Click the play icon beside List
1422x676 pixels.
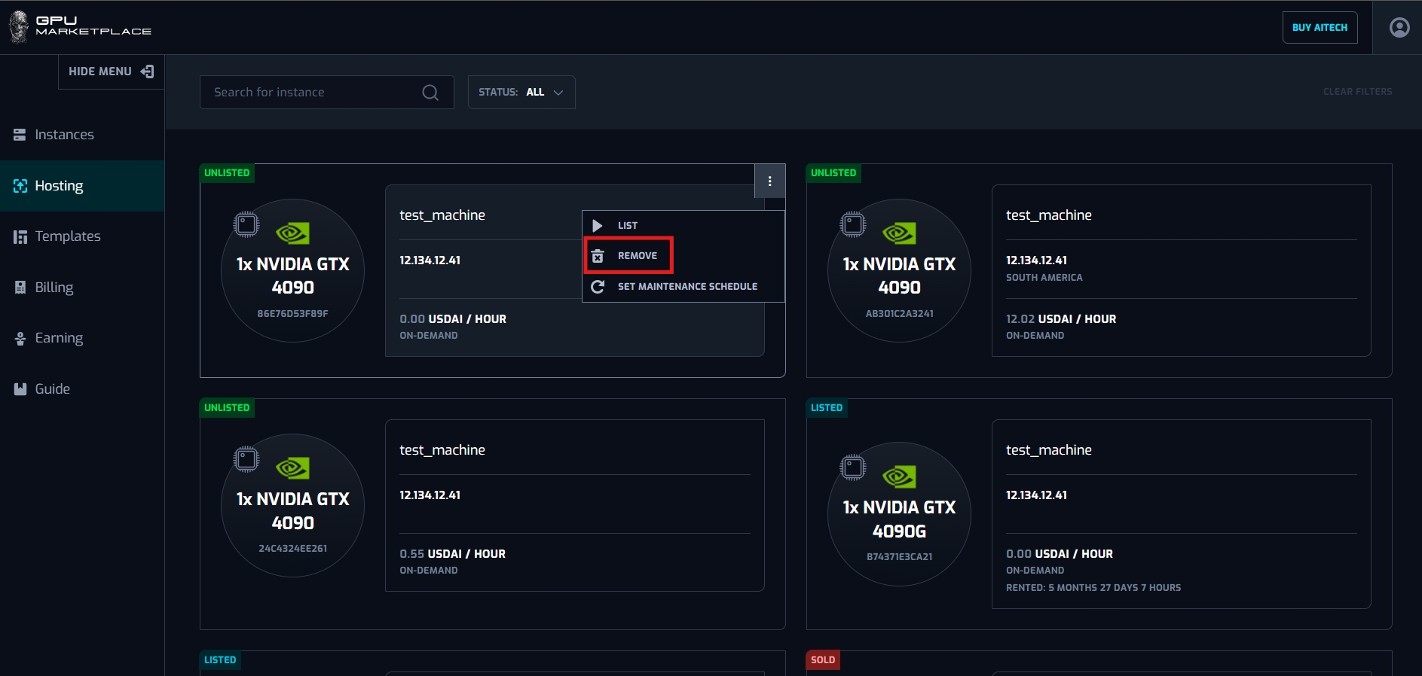[598, 226]
